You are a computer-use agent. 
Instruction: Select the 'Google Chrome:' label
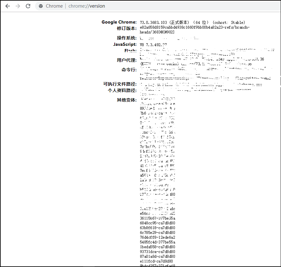119,22
